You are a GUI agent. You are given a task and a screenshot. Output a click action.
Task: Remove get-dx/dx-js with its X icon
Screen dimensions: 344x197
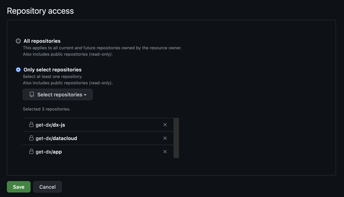click(165, 125)
